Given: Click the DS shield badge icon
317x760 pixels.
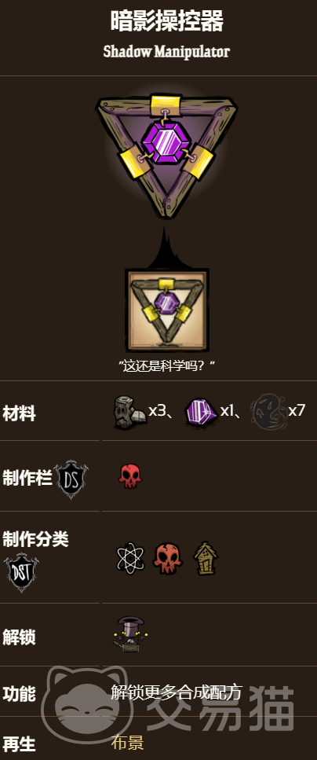Looking at the screenshot, I should tap(71, 479).
